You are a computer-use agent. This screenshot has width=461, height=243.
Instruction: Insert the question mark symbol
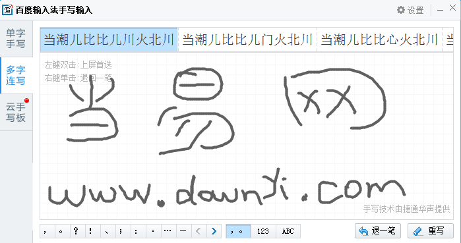tap(78, 231)
